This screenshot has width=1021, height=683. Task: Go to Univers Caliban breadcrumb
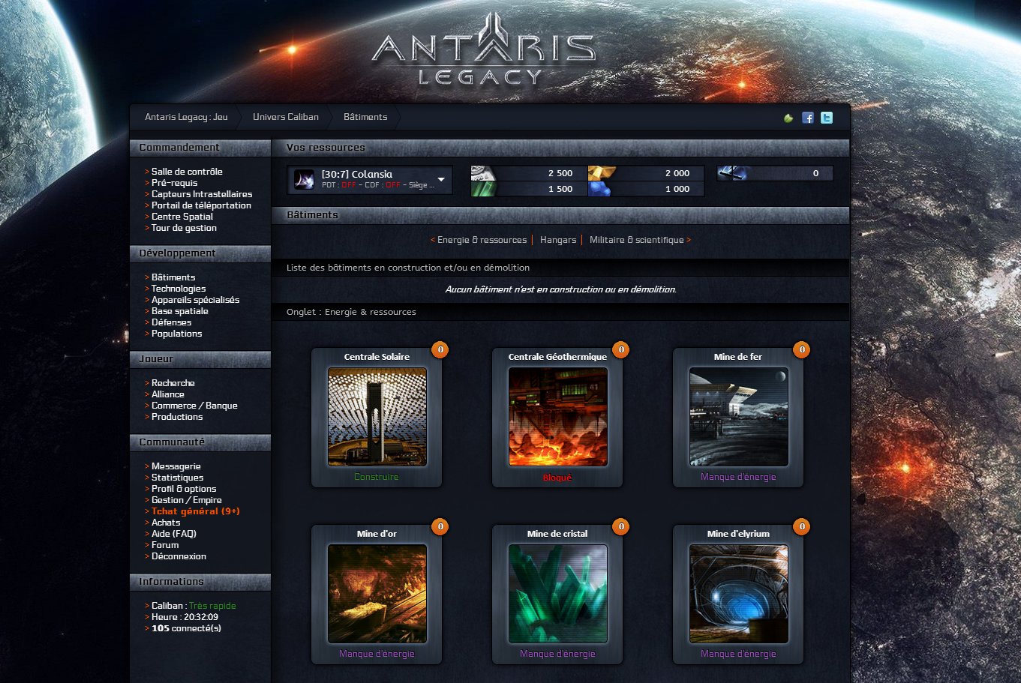(286, 117)
